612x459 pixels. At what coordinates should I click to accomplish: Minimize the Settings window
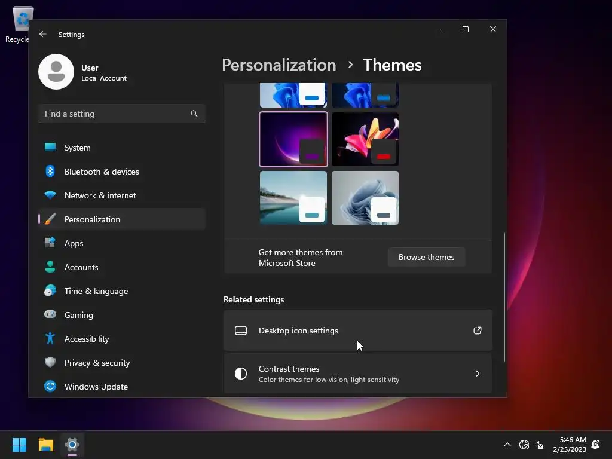(x=438, y=29)
